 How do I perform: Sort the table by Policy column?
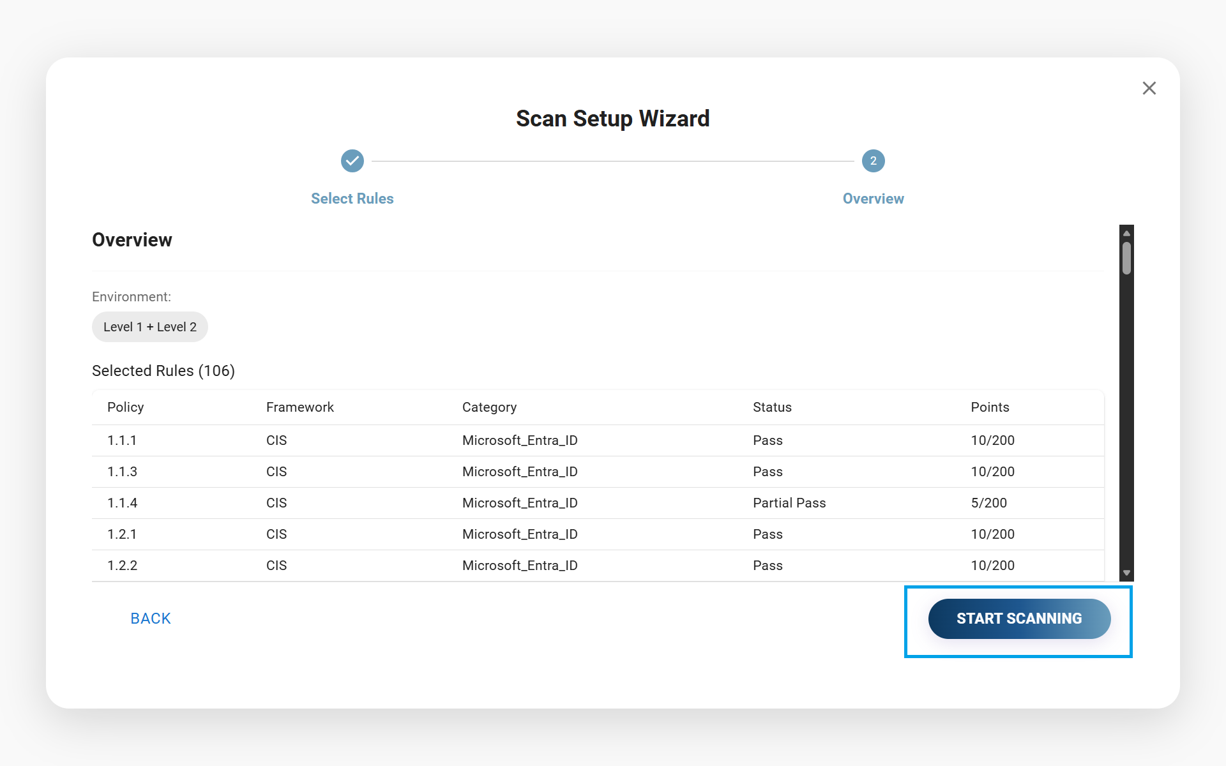click(x=125, y=407)
